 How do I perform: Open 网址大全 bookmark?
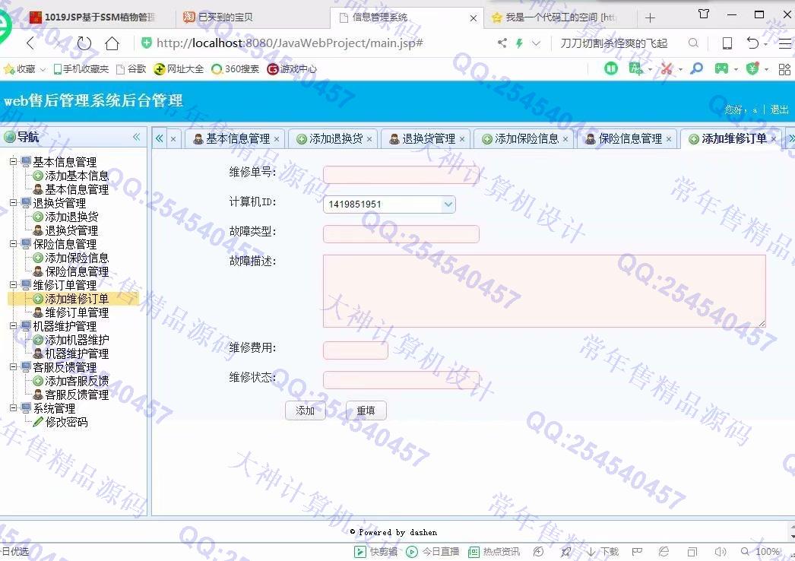179,69
